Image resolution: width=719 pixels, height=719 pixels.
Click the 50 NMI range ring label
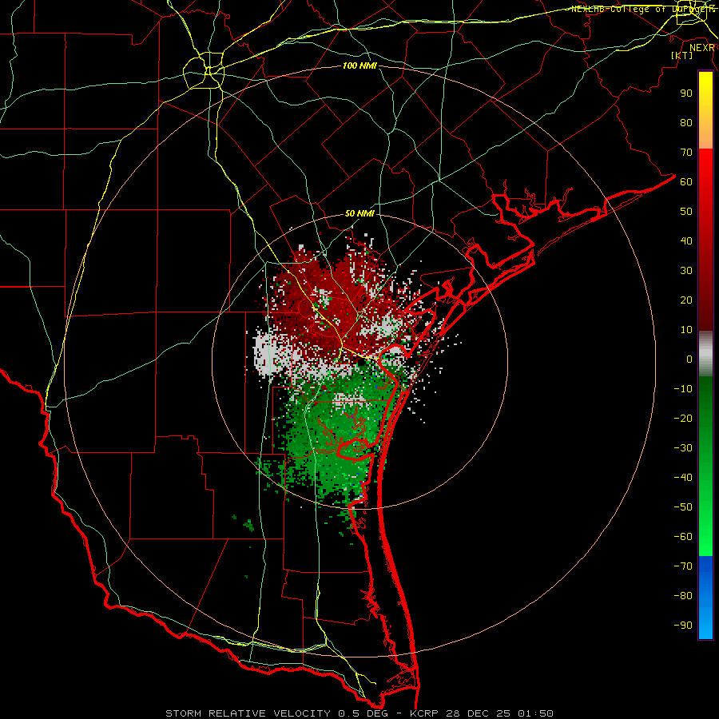(x=359, y=213)
